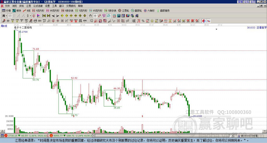Click the 301033 迈普医学 stock label
The image size is (267, 143).
[x=257, y=27]
